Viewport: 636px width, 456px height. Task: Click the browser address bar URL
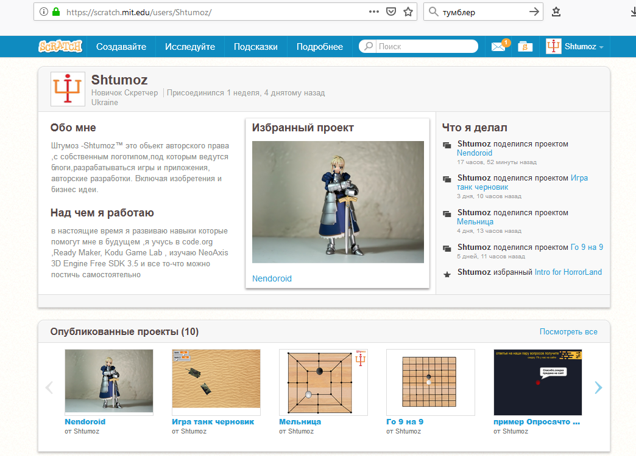coord(139,12)
